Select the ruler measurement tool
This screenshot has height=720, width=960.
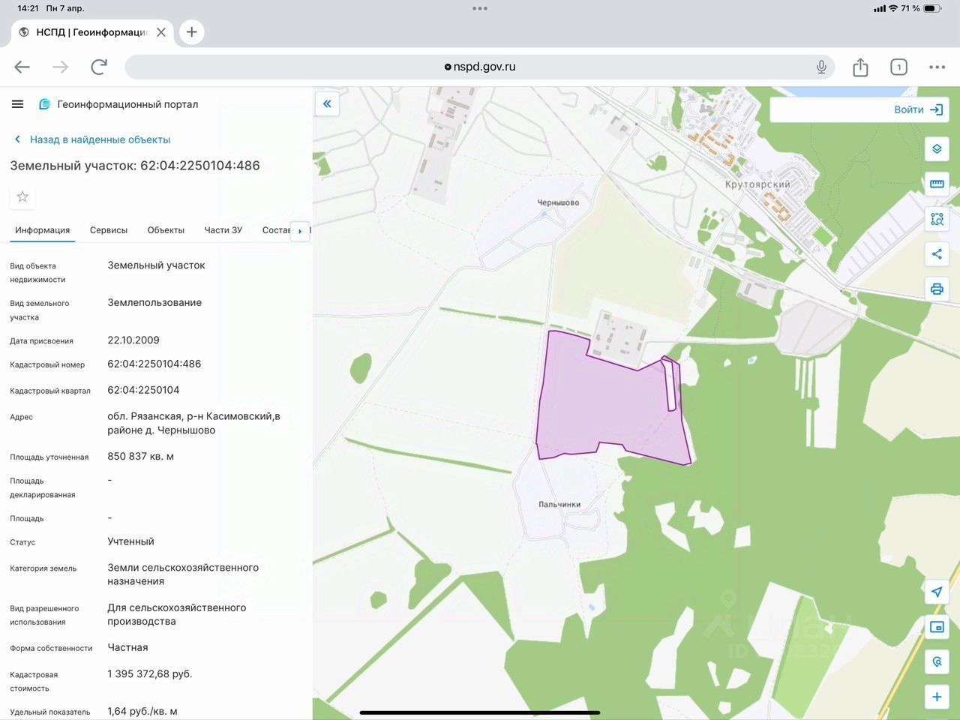[x=937, y=184]
